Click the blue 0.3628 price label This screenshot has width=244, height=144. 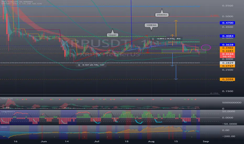227,45
